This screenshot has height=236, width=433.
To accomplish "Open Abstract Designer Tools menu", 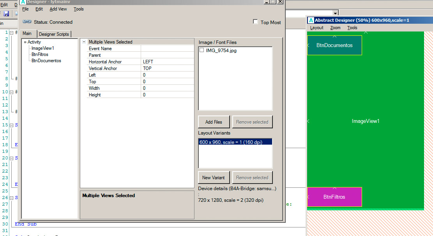I will coord(352,28).
